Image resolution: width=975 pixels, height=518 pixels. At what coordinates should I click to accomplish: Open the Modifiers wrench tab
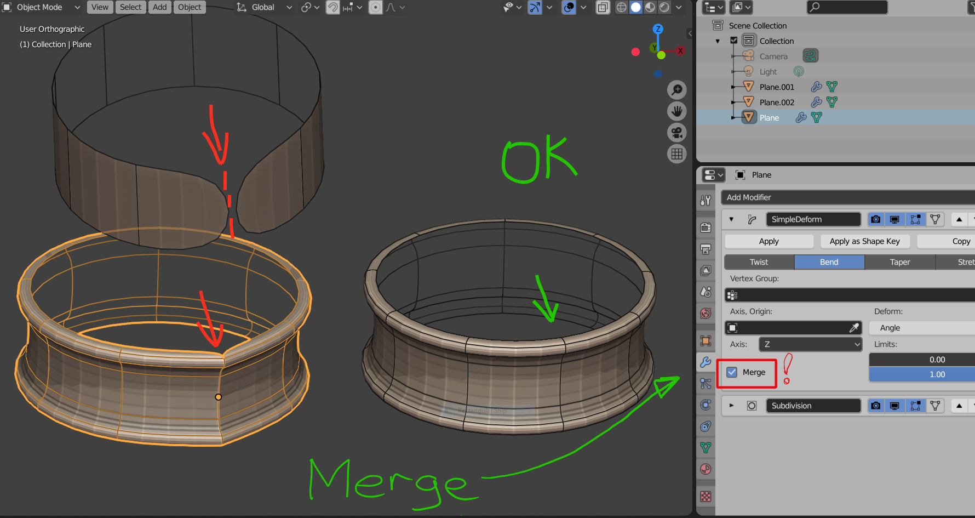pos(706,362)
